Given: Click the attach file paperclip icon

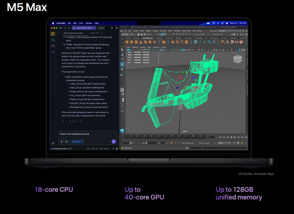Looking at the screenshot, I should (61, 142).
